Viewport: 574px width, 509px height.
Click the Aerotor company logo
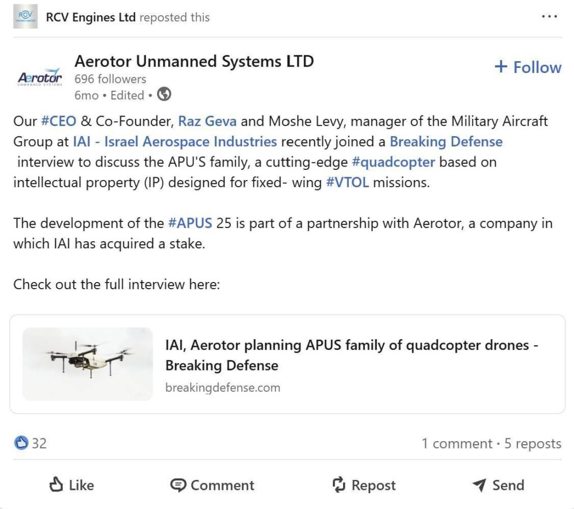coord(40,78)
